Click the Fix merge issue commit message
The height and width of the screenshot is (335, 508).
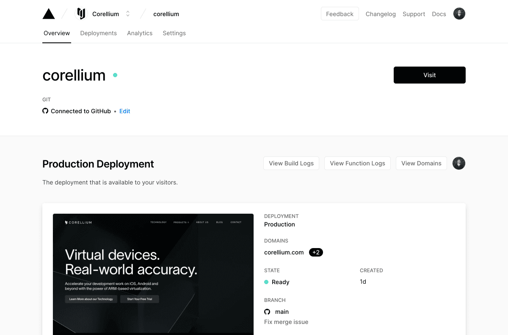point(286,322)
